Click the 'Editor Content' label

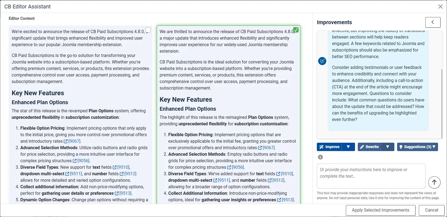click(x=22, y=18)
